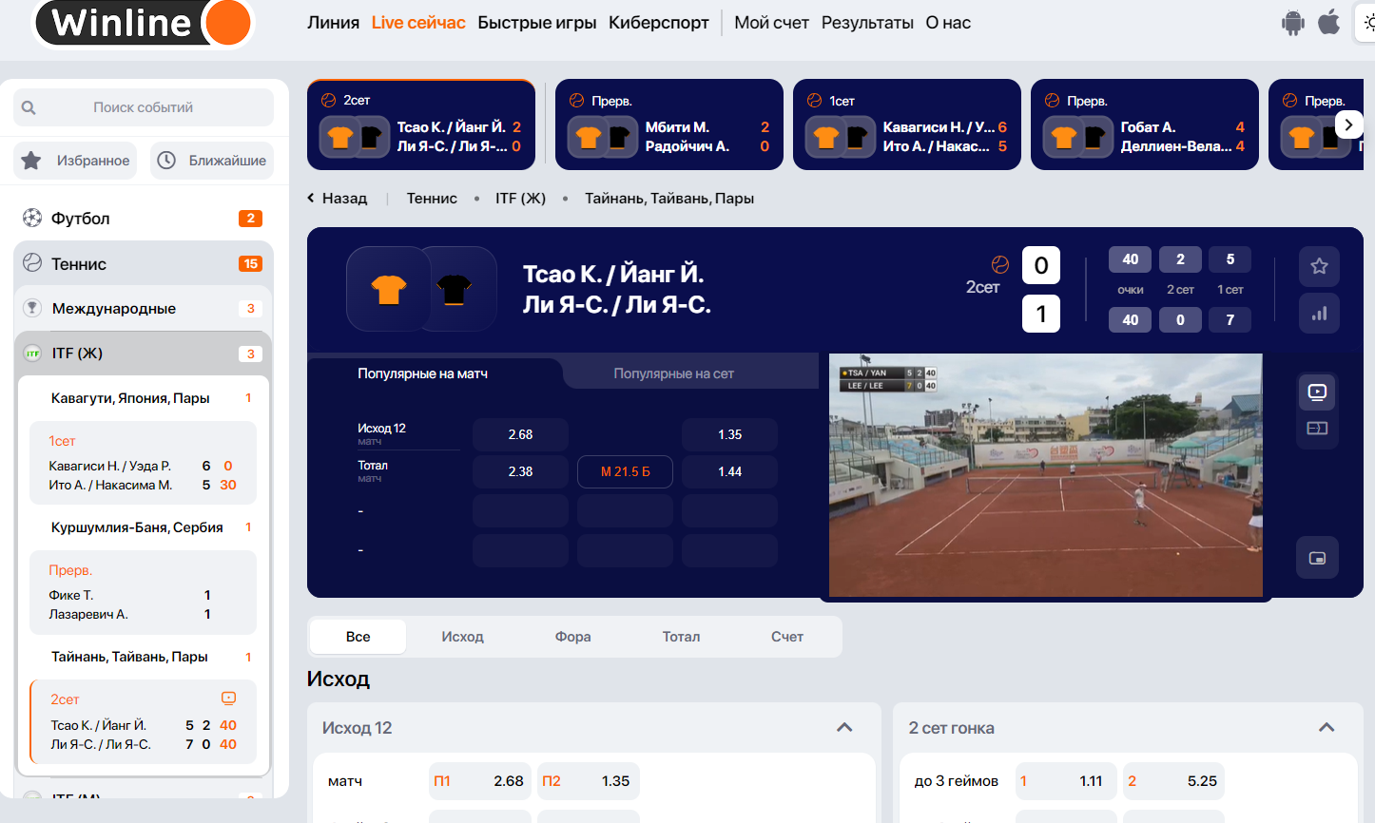Collapse the 2 сет гонка section
This screenshot has width=1375, height=823.
[x=1327, y=728]
